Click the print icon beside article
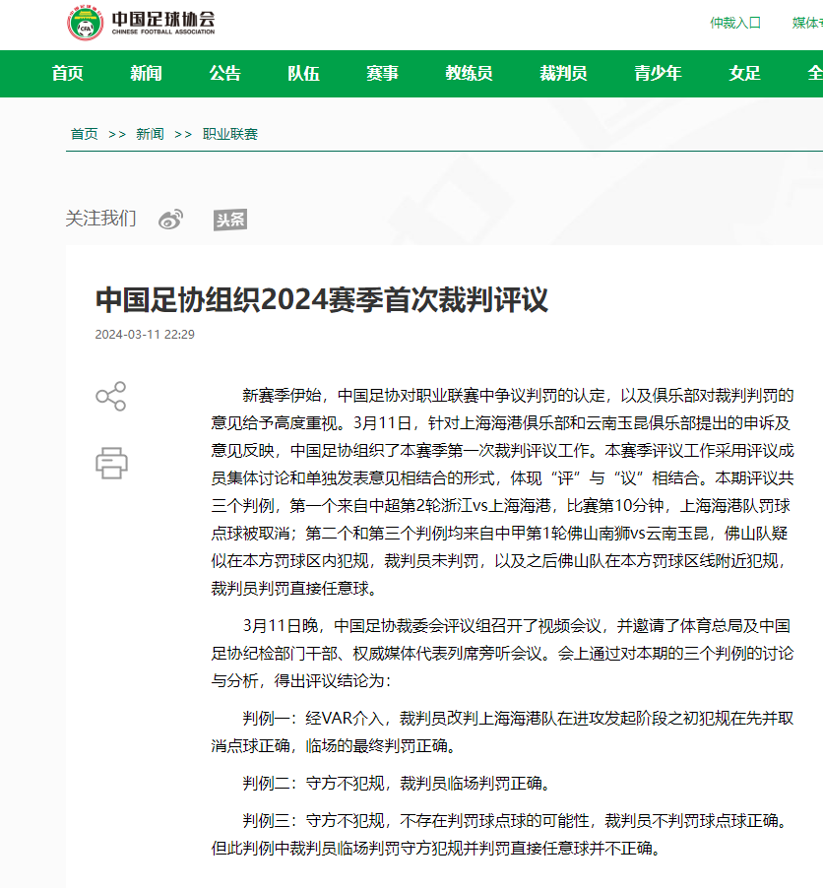Screen dimensions: 823x888 [x=111, y=462]
